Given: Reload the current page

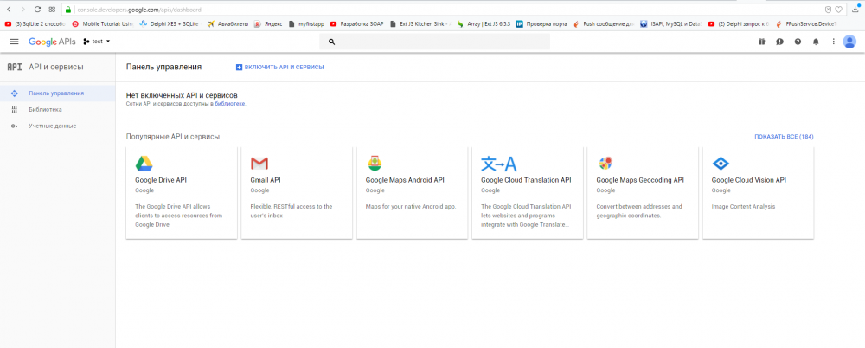Looking at the screenshot, I should pyautogui.click(x=37, y=10).
